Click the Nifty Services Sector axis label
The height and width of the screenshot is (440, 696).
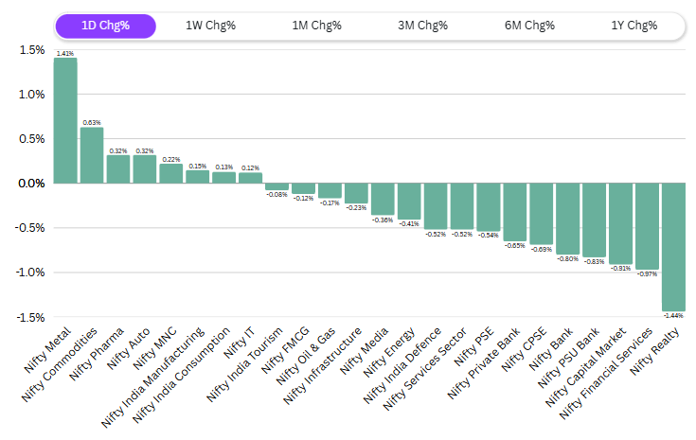coord(425,369)
